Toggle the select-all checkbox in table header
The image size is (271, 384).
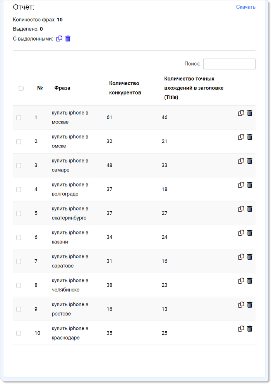coord(21,88)
